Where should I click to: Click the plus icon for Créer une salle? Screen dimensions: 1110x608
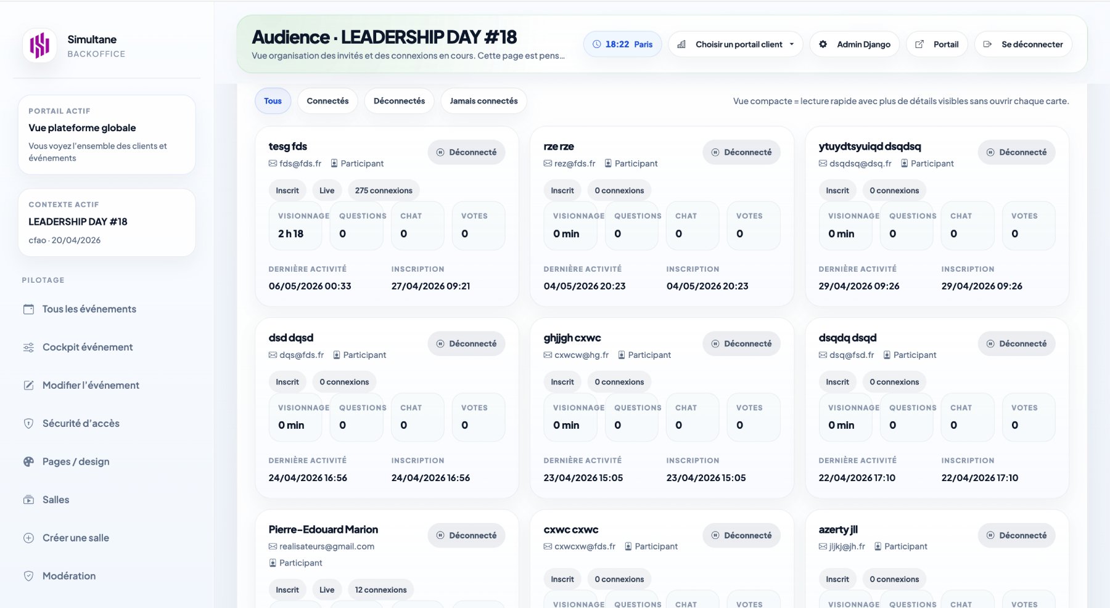tap(28, 538)
